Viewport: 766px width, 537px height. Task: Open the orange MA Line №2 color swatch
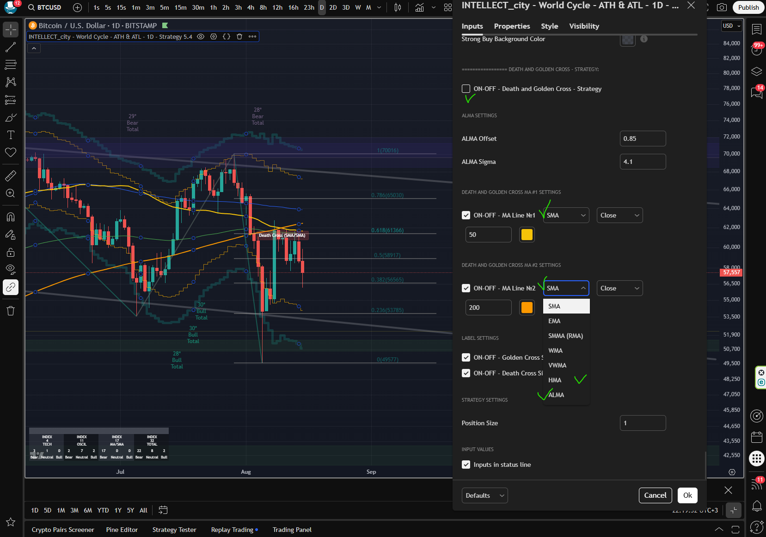527,308
